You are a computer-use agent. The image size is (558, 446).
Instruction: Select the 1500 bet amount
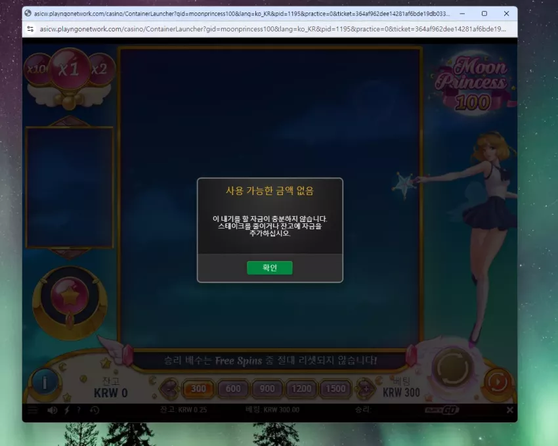[x=335, y=389]
